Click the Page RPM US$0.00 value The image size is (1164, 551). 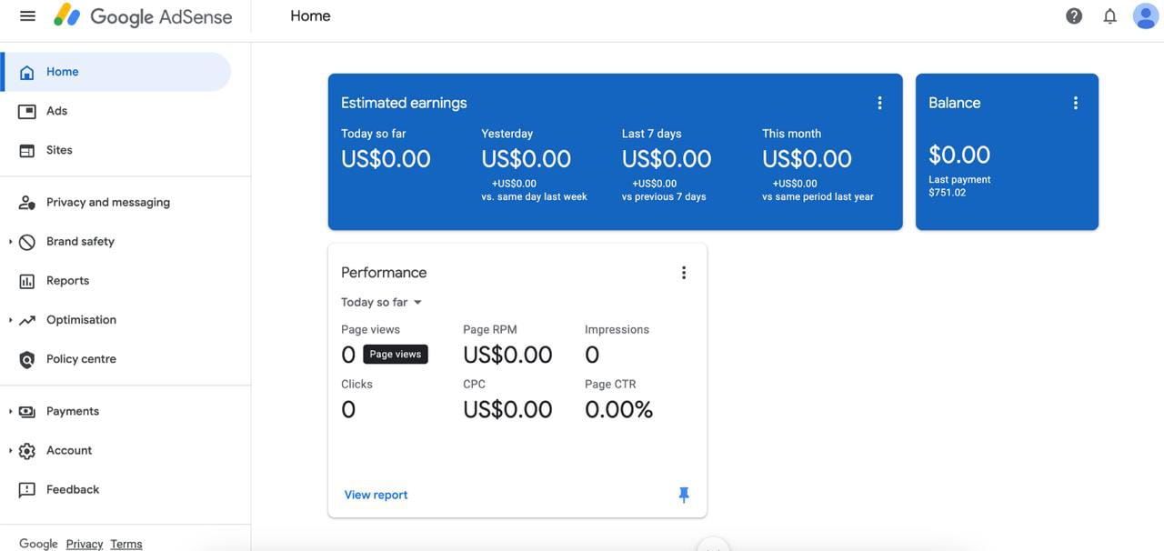click(x=507, y=355)
